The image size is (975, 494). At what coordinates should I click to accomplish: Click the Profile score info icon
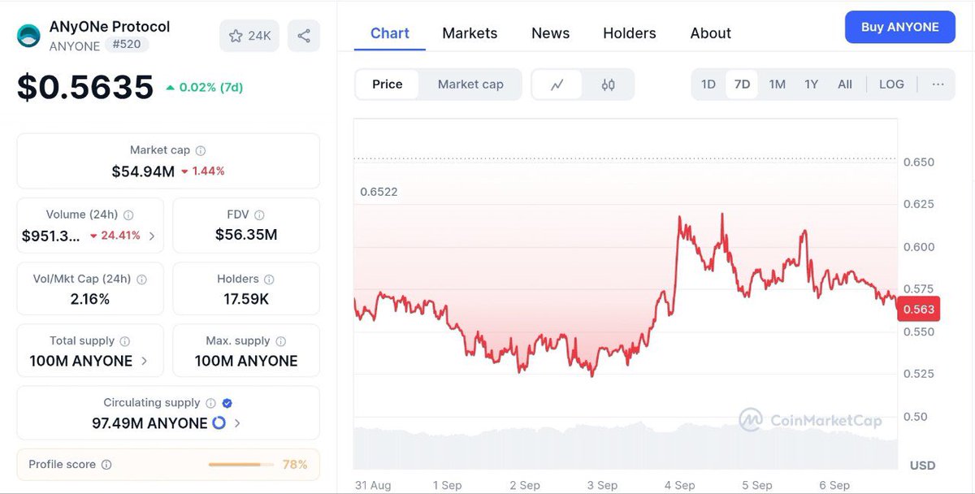click(106, 465)
